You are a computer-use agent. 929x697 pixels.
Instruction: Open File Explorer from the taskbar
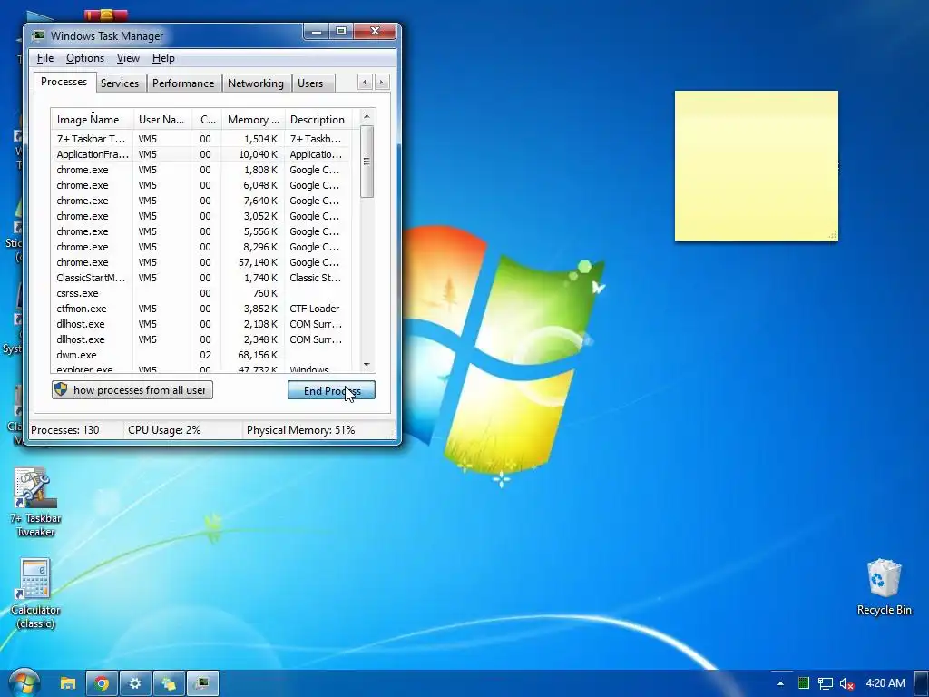click(x=68, y=683)
